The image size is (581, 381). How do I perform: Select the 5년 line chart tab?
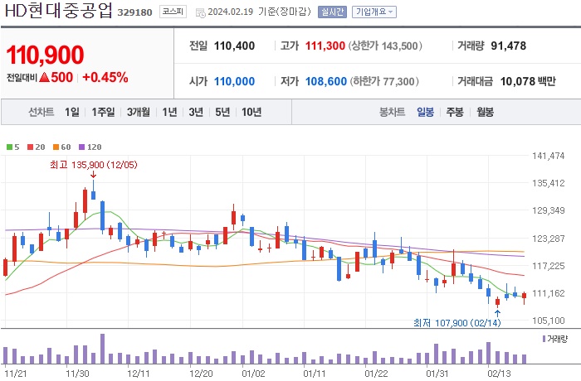pyautogui.click(x=222, y=112)
